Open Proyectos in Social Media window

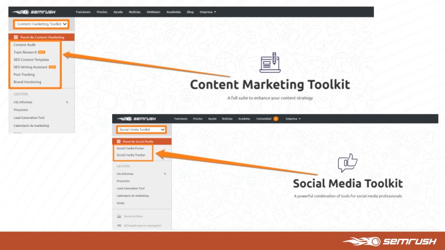click(123, 181)
